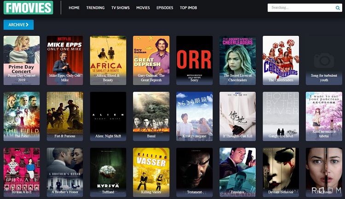Image resolution: width=345 pixels, height=199 pixels.
Task: Open the Testament movie poster
Action: [195, 172]
